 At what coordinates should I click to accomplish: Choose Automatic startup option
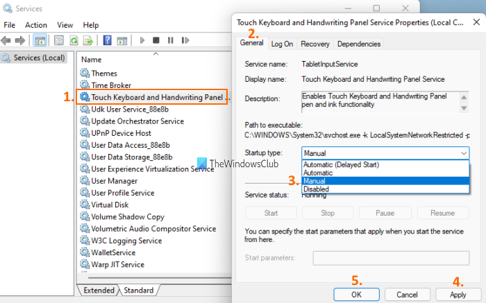point(385,173)
